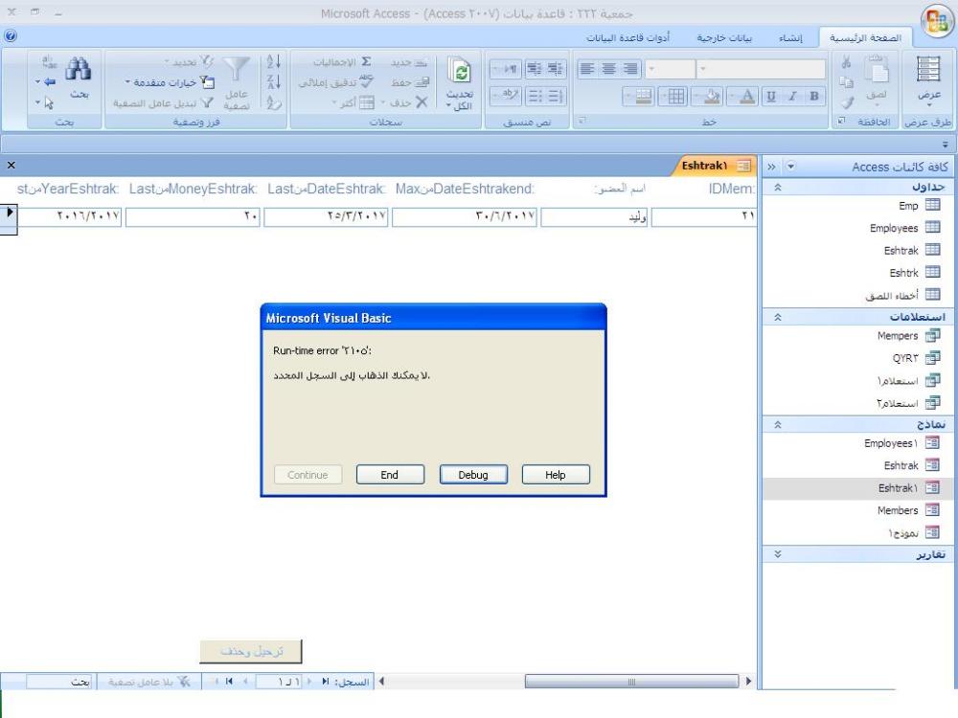Click the alternate row color icon
This screenshot has width=958, height=718.
[643, 96]
